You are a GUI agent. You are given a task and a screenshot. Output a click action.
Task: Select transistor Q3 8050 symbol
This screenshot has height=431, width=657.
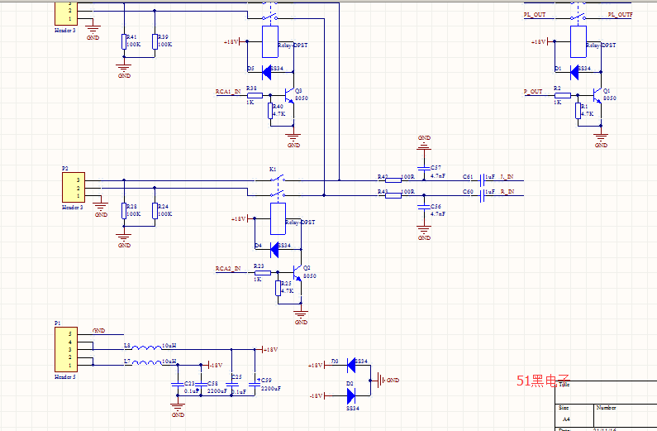[290, 96]
